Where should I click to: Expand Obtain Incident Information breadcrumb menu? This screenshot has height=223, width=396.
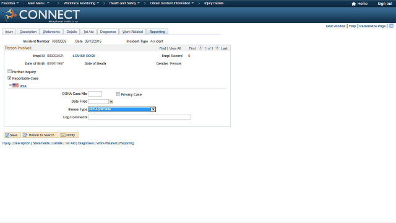pos(172,3)
